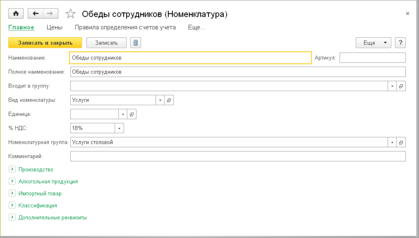Click into the Комментарий input field
Image resolution: width=419 pixels, height=238 pixels.
pos(238,156)
